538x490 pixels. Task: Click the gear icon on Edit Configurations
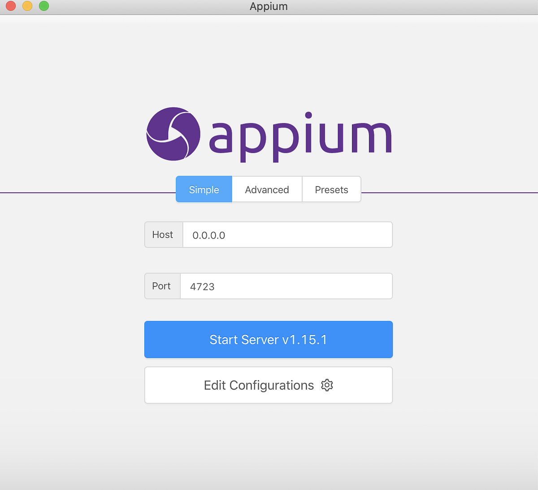pos(327,385)
